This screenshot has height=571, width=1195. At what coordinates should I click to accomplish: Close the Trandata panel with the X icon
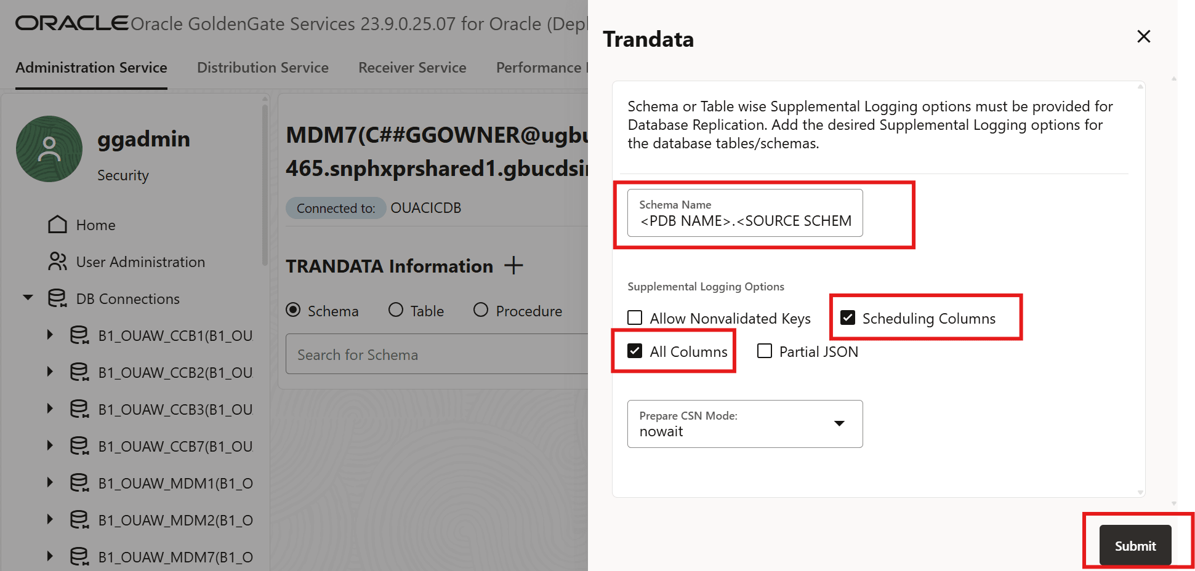tap(1143, 36)
